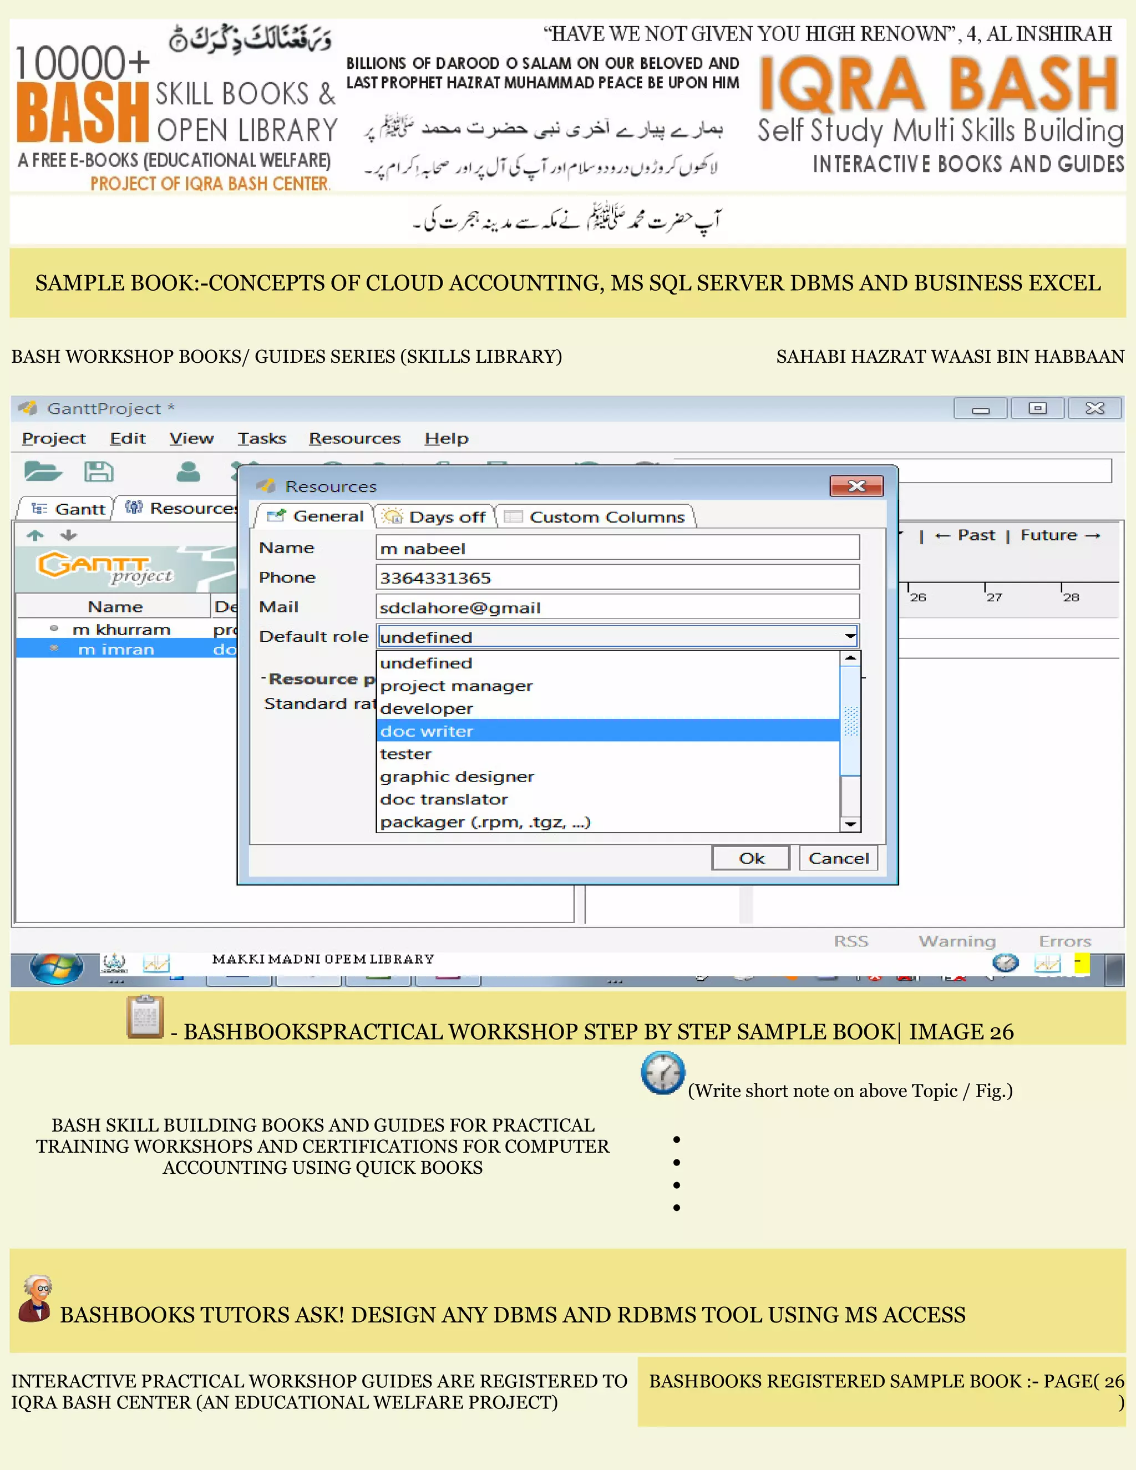Click the Mail field sdclahore@gmail
1136x1470 pixels.
(x=617, y=607)
